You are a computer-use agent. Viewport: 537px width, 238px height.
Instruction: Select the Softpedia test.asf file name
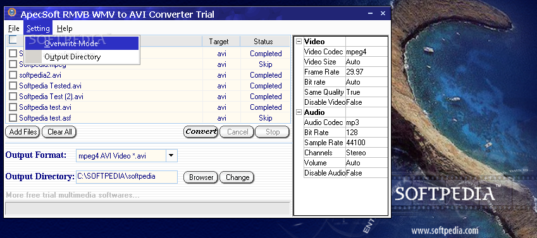click(45, 118)
